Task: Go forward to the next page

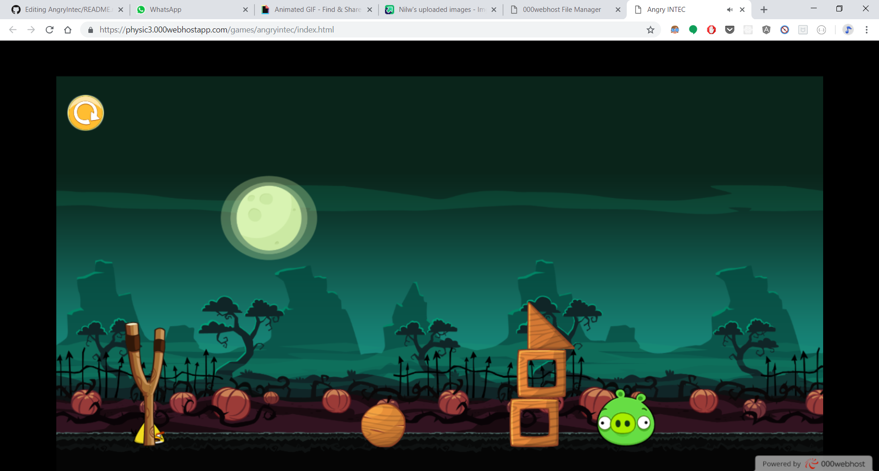Action: [x=31, y=30]
